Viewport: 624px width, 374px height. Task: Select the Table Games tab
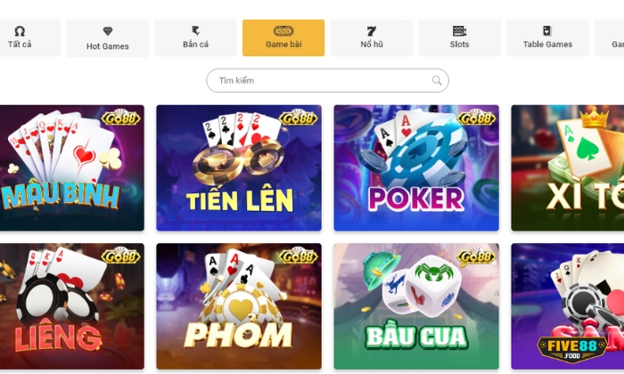pyautogui.click(x=547, y=37)
